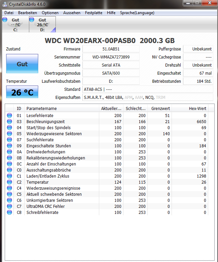Click the CrystalDiskInfo title bar app icon

point(5,4)
